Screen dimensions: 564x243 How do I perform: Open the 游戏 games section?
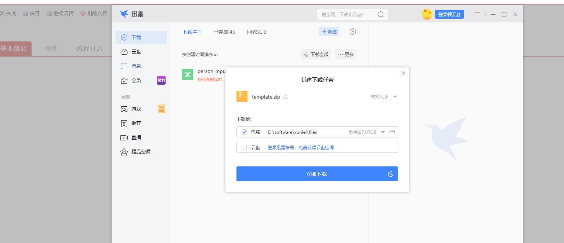(136, 109)
